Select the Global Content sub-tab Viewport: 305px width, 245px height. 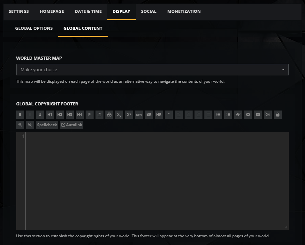(x=83, y=28)
